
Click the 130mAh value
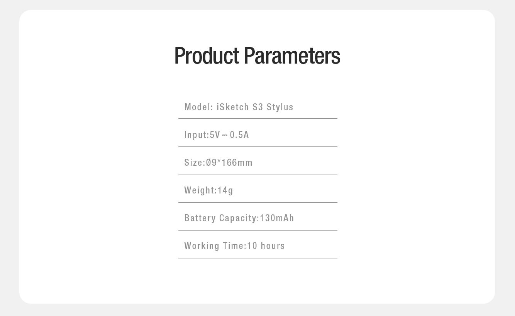(277, 218)
